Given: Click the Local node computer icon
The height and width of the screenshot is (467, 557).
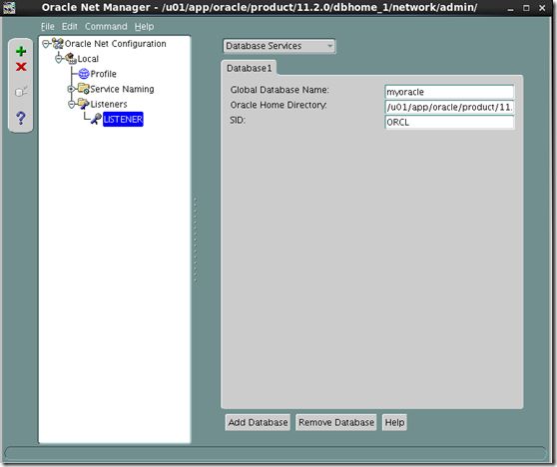Looking at the screenshot, I should click(x=71, y=59).
